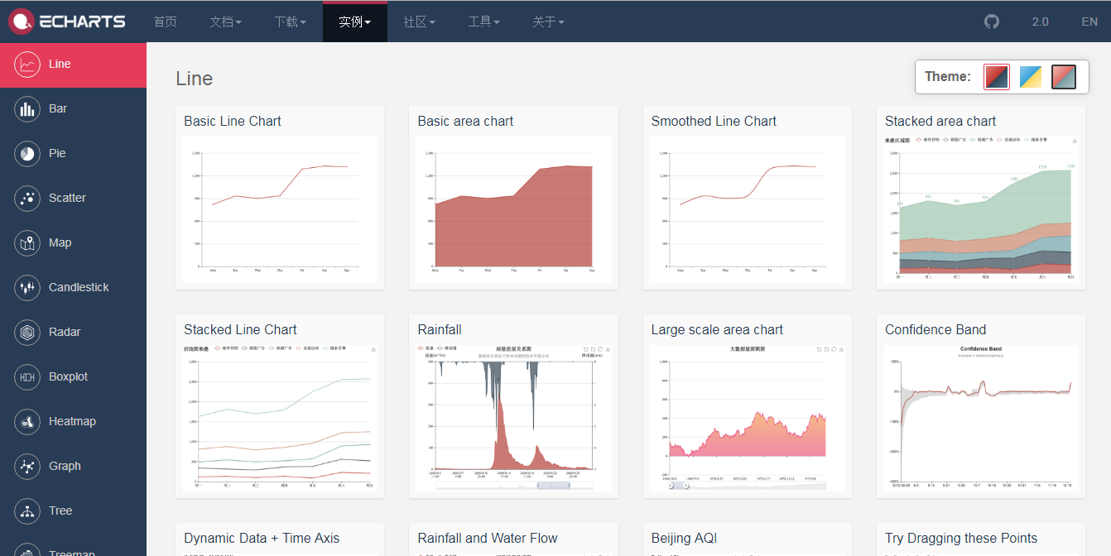Screen dimensions: 1111x556
Task: Go to 首页 in the navigation bar
Action: pos(165,22)
